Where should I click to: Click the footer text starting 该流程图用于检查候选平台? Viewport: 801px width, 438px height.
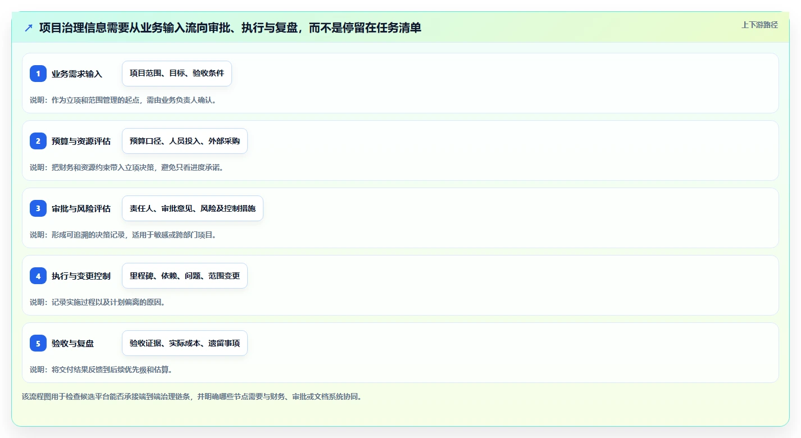coord(193,396)
